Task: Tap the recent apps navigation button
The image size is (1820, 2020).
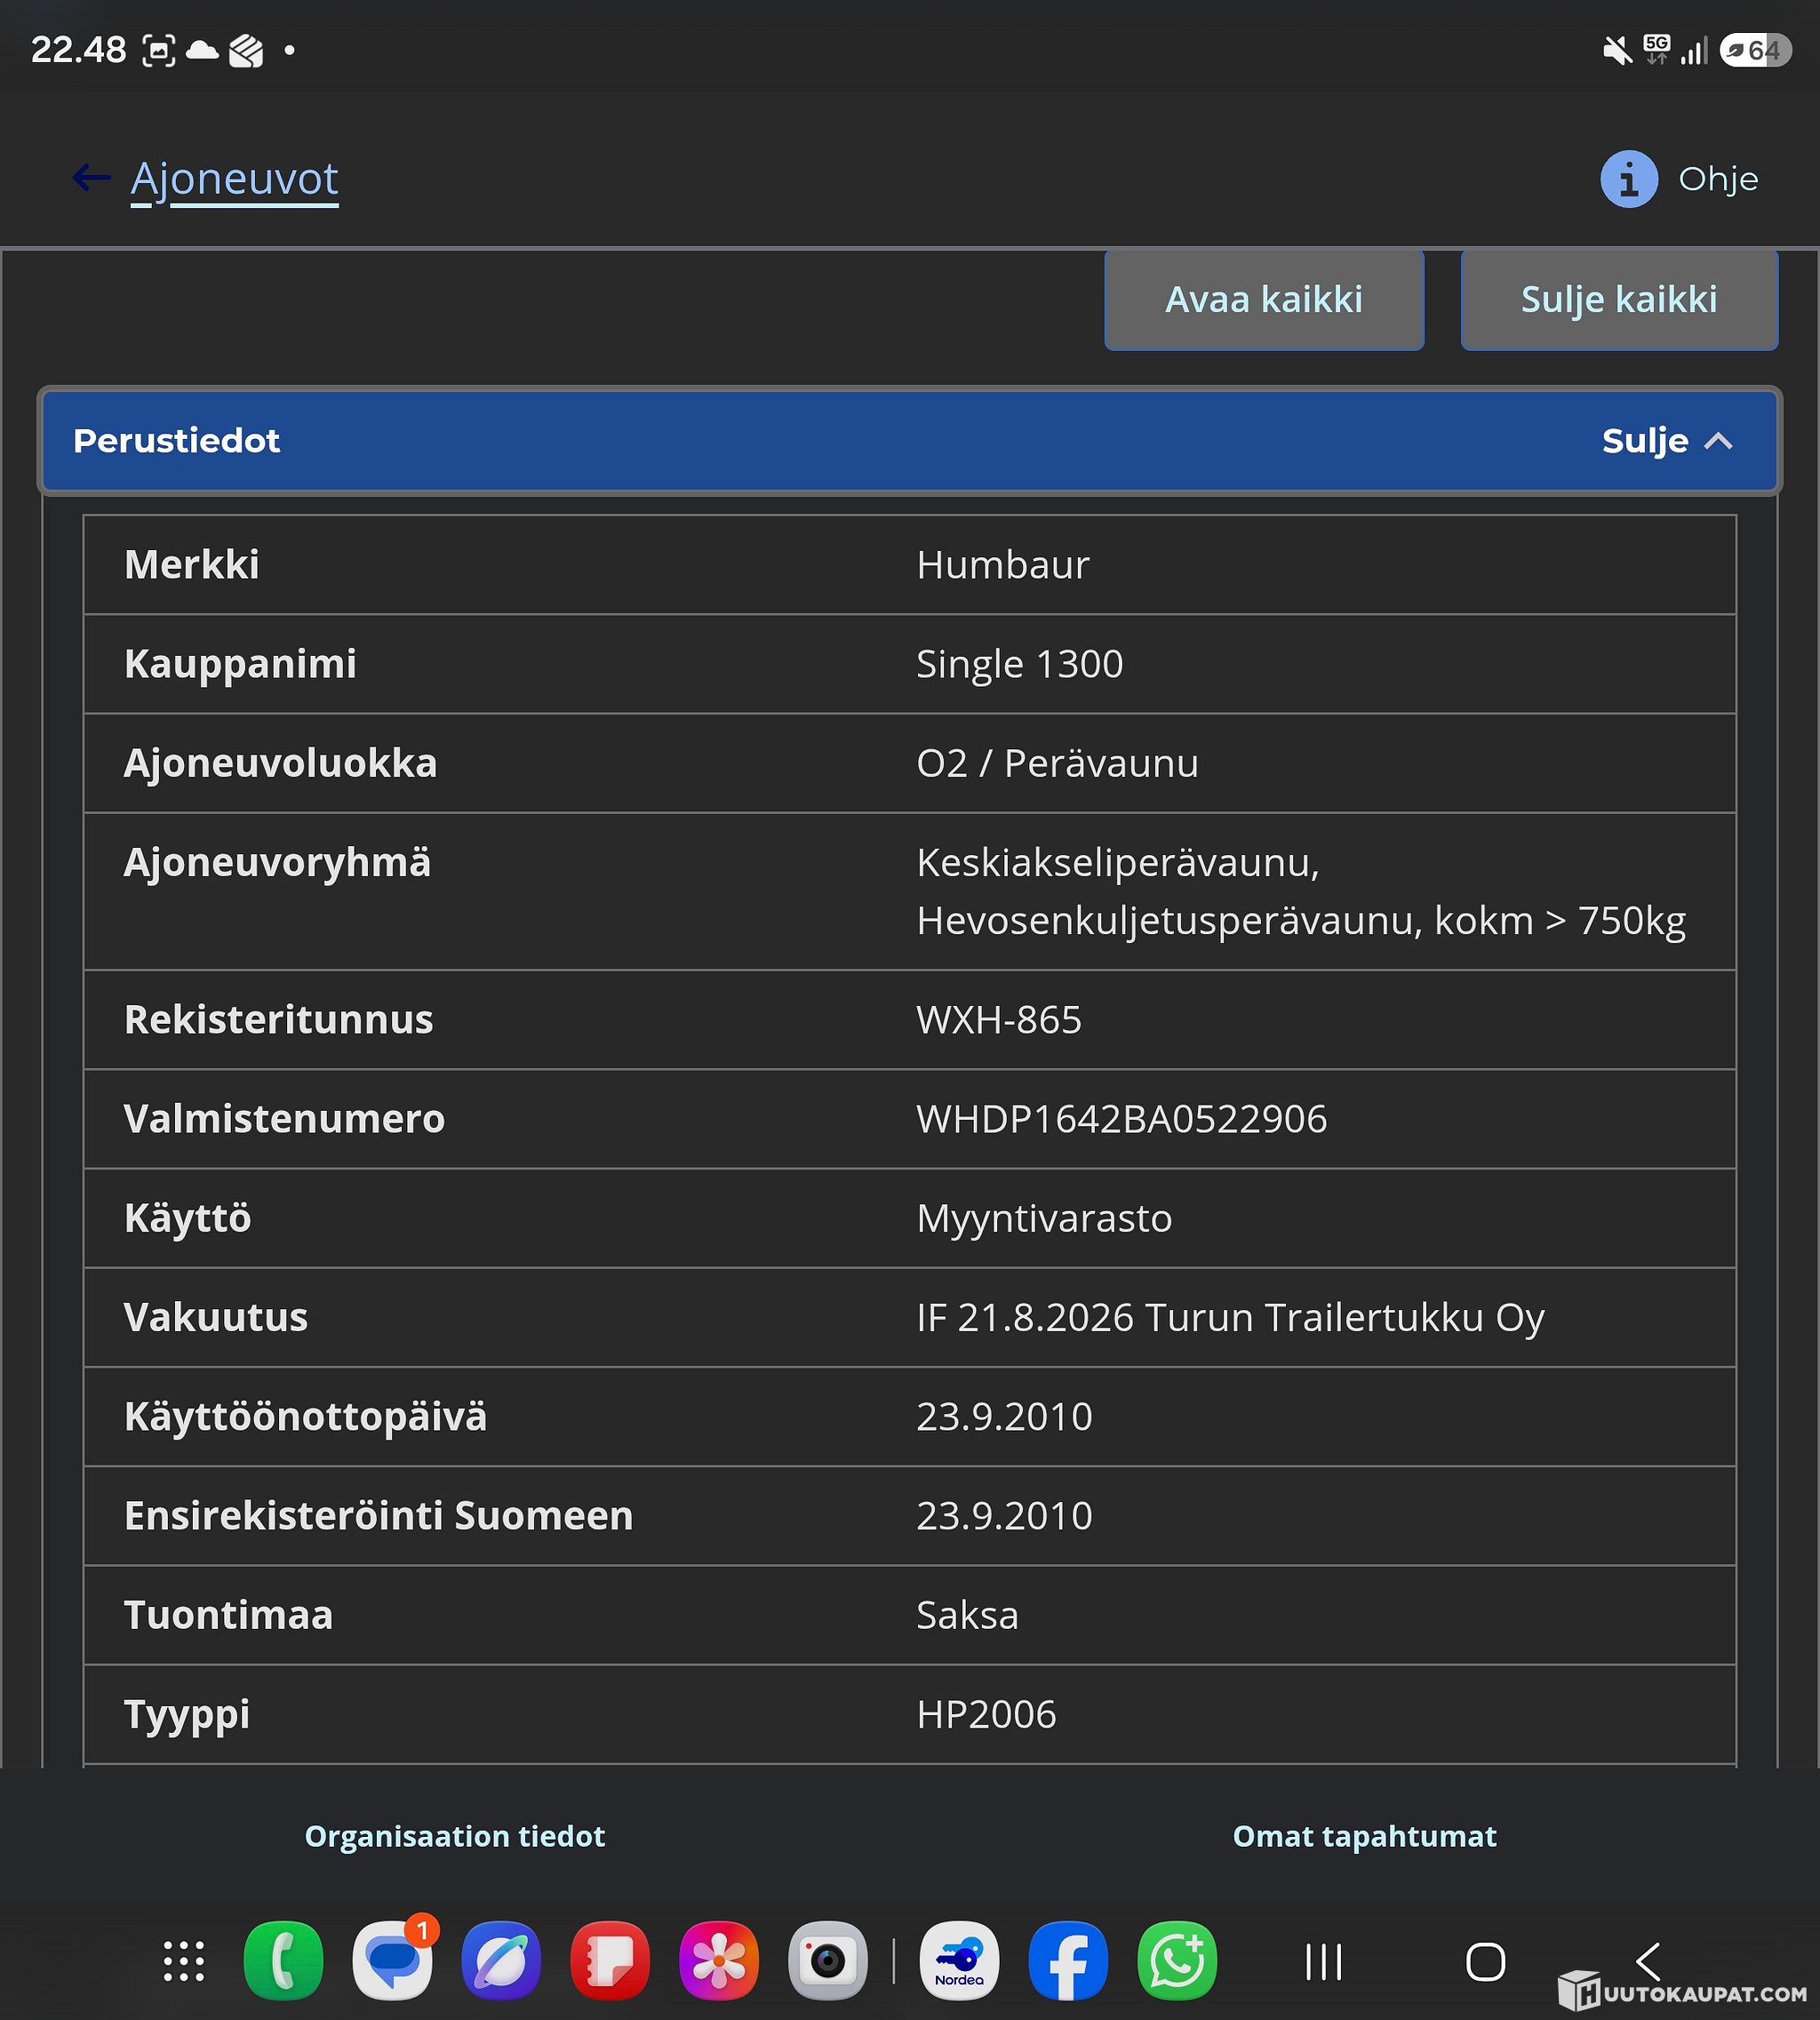Action: [x=1323, y=1961]
